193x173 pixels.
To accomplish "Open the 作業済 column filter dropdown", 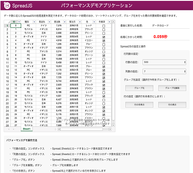I will click(x=109, y=22).
